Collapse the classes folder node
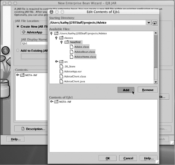 coord(56,38)
